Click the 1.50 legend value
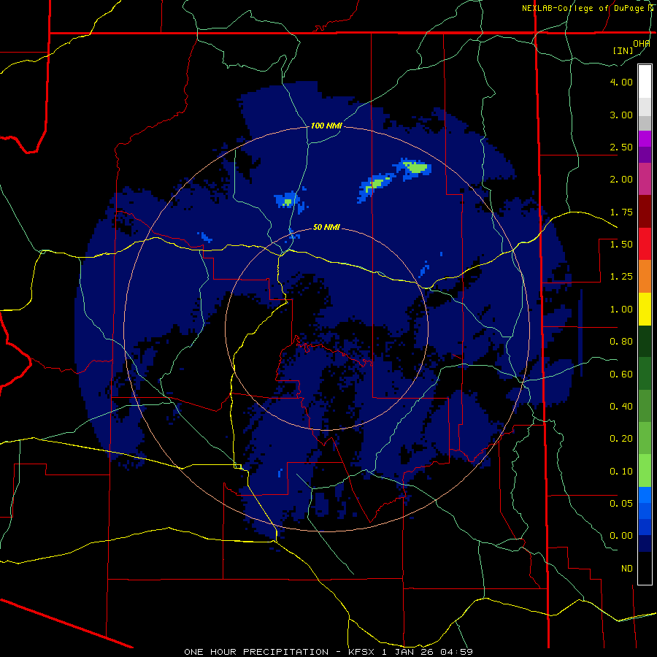 [x=621, y=245]
